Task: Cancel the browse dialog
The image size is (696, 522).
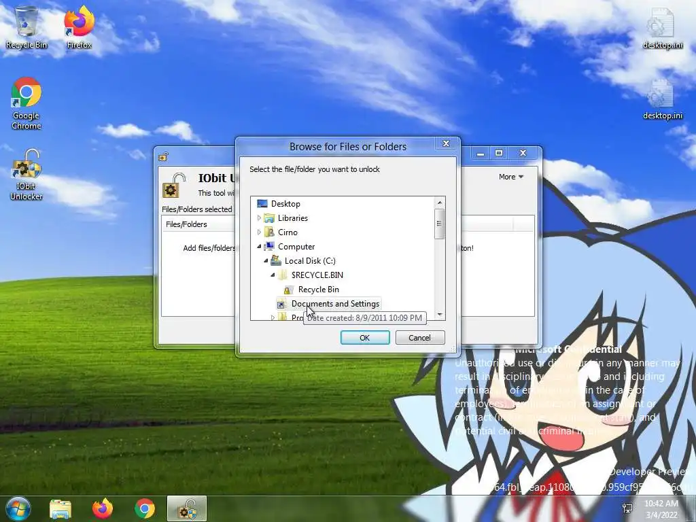Action: pos(419,338)
